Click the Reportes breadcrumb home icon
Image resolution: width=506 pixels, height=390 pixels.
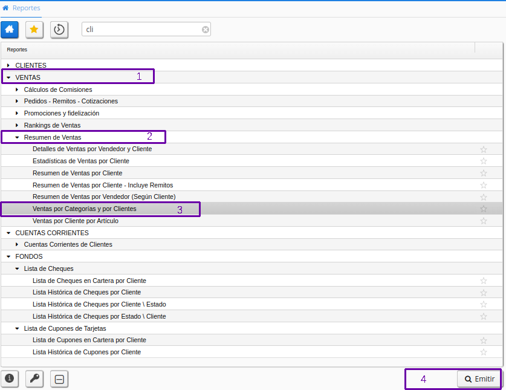[x=5, y=8]
